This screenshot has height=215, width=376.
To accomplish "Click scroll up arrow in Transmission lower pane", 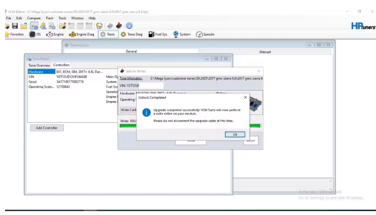I will pos(331,181).
